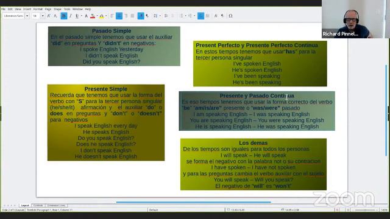Open the Format menu
This screenshot has height=219, width=390.
38,9
